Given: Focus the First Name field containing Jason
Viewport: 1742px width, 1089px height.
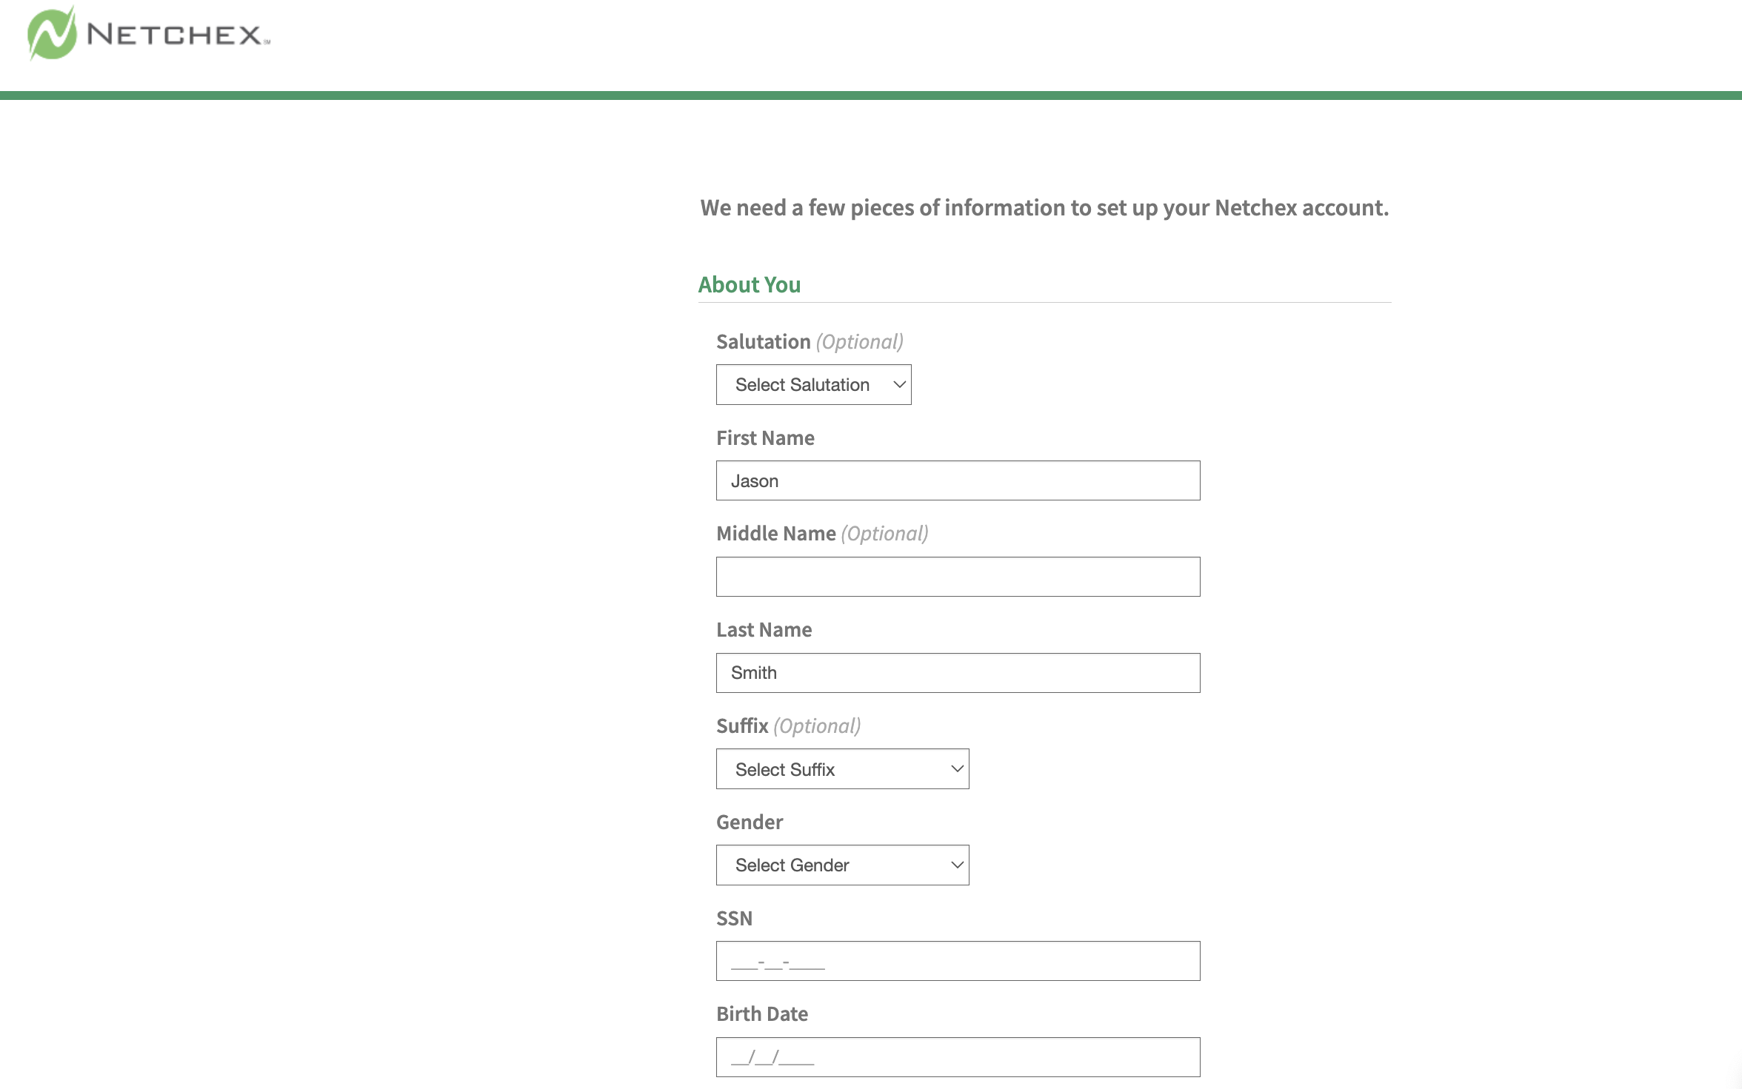Looking at the screenshot, I should pyautogui.click(x=958, y=481).
